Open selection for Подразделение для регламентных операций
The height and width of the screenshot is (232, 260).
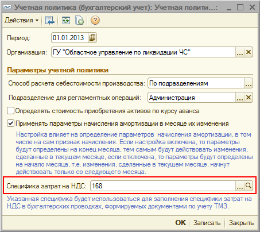click(x=240, y=98)
